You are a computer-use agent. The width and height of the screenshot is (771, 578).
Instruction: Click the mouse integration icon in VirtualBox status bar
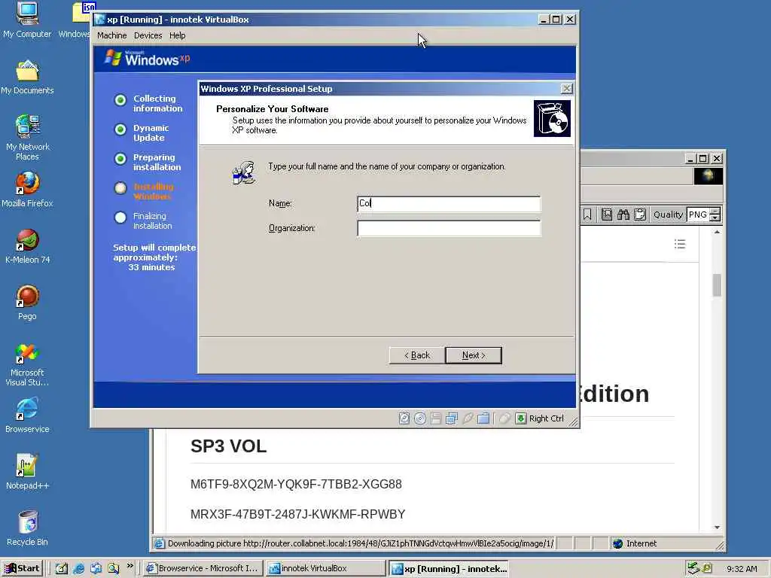click(x=504, y=418)
